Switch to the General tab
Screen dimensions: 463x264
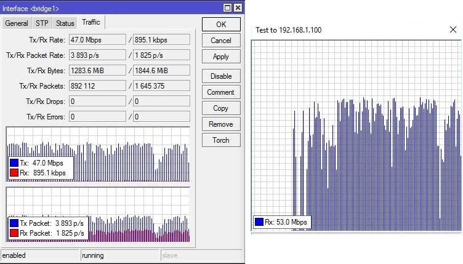point(17,23)
